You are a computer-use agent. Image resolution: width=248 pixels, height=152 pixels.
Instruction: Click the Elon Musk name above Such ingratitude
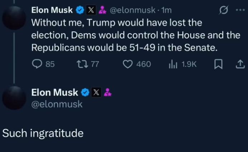coord(55,93)
